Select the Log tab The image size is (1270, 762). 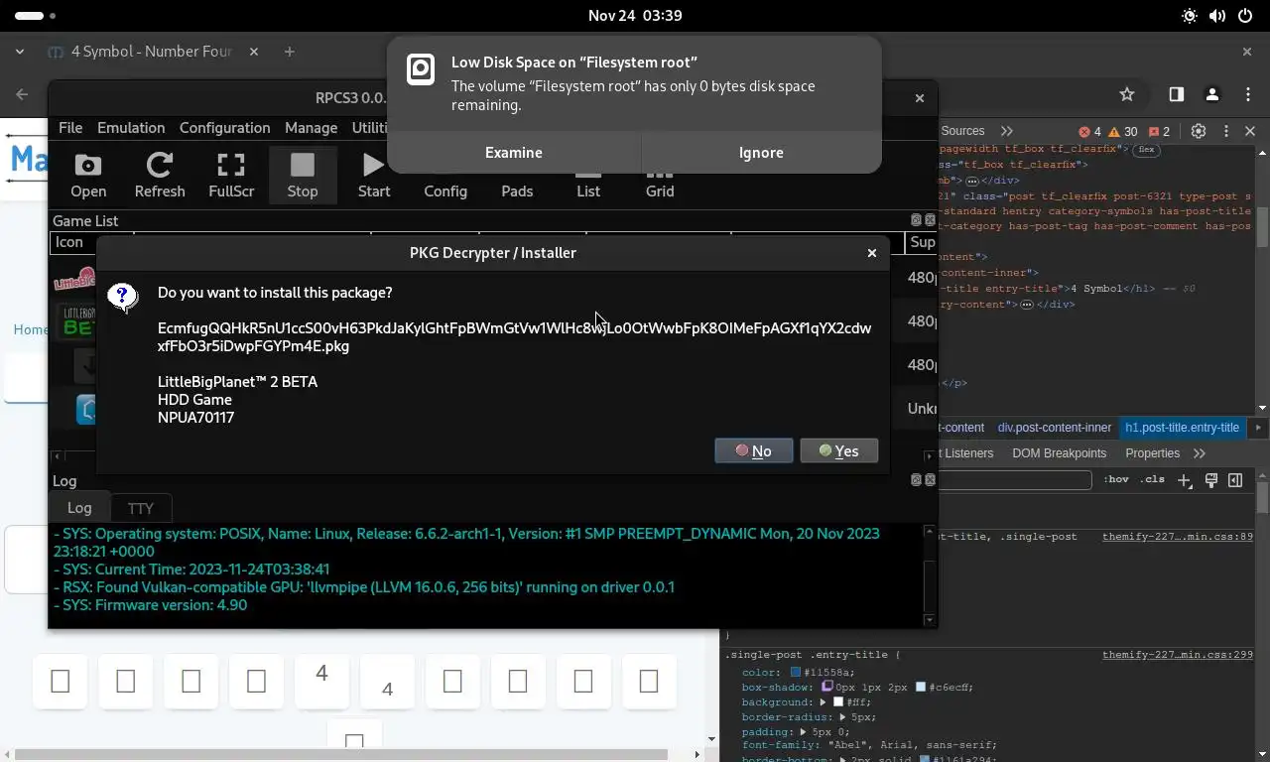tap(79, 507)
